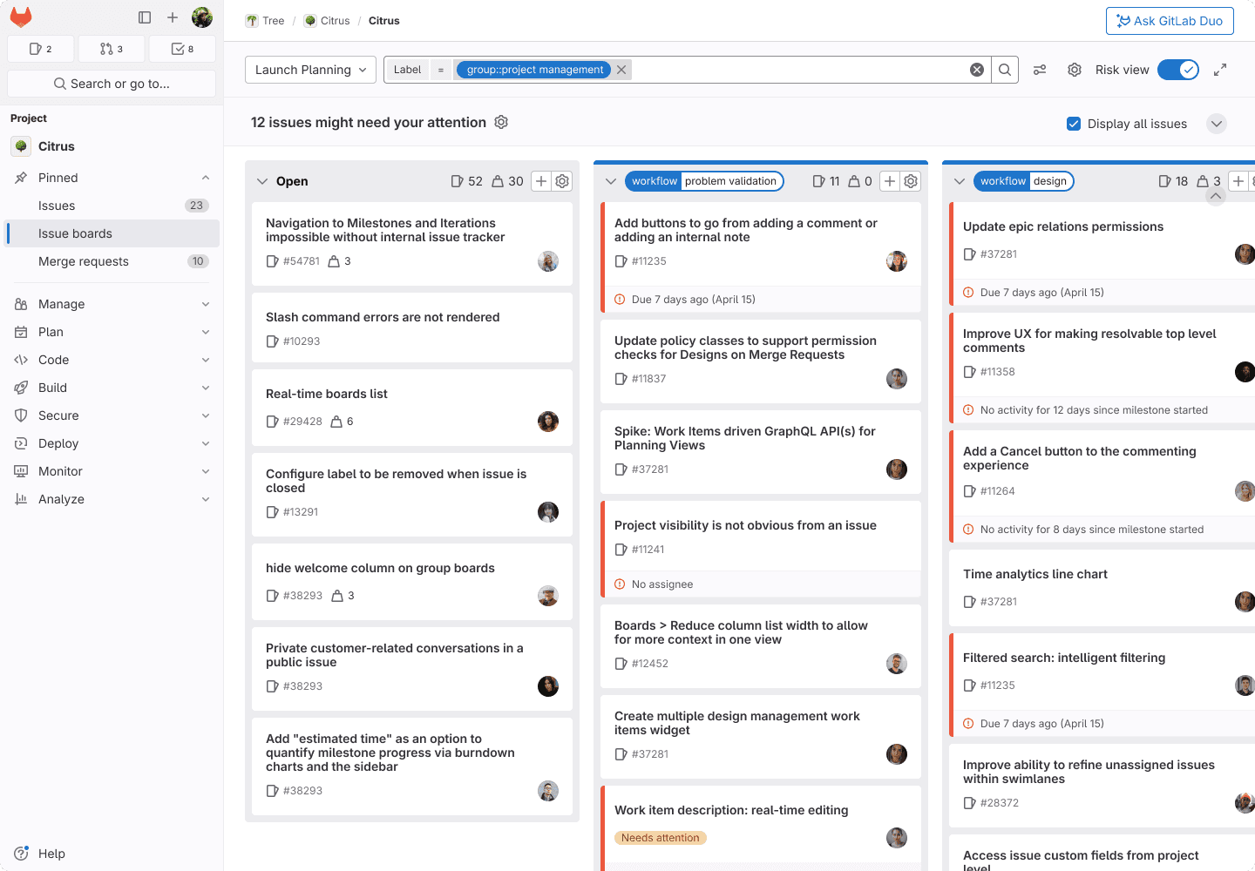Open issue hide welcome column on group boards
The height and width of the screenshot is (871, 1255).
click(380, 568)
